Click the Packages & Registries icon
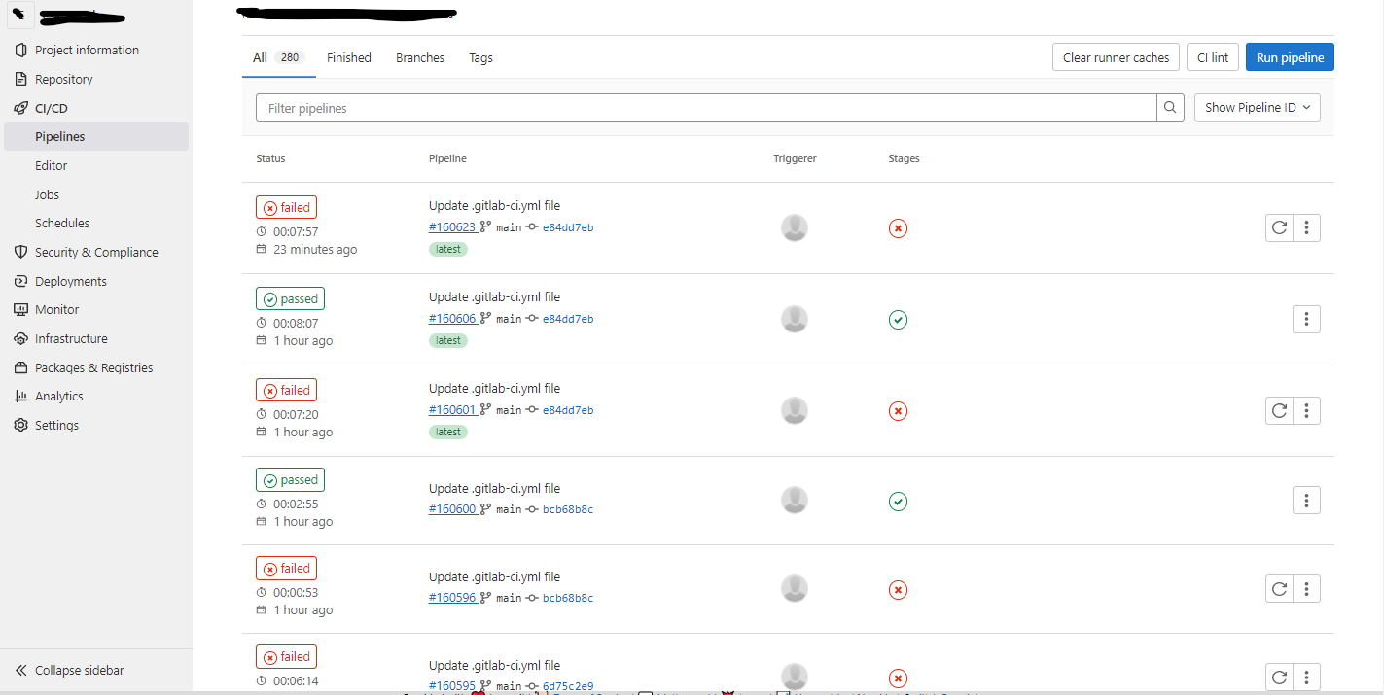 pyautogui.click(x=20, y=367)
